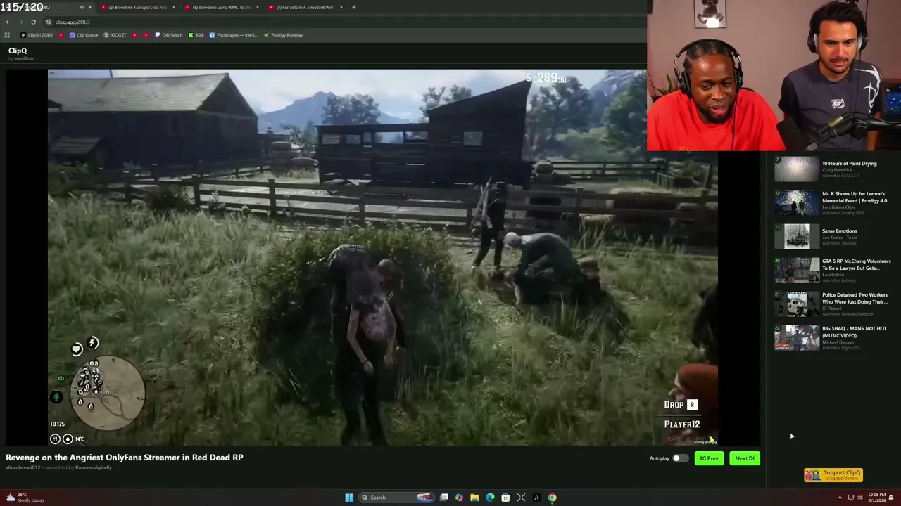The width and height of the screenshot is (901, 506).
Task: Go back to the previous page
Action: (x=8, y=22)
